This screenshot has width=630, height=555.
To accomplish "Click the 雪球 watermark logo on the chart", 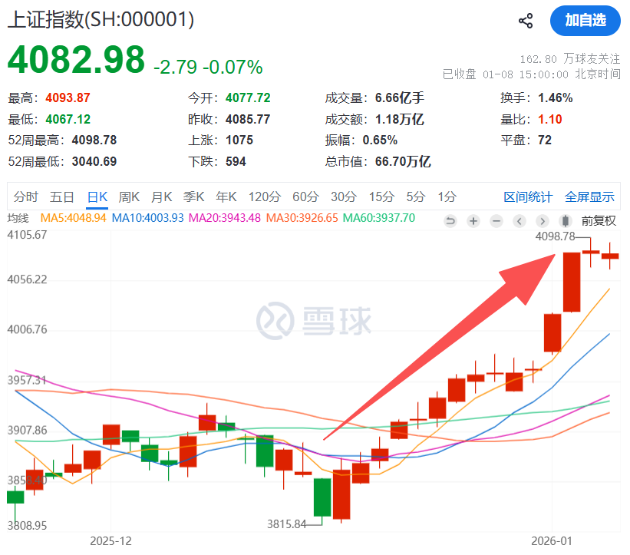I will click(x=314, y=319).
